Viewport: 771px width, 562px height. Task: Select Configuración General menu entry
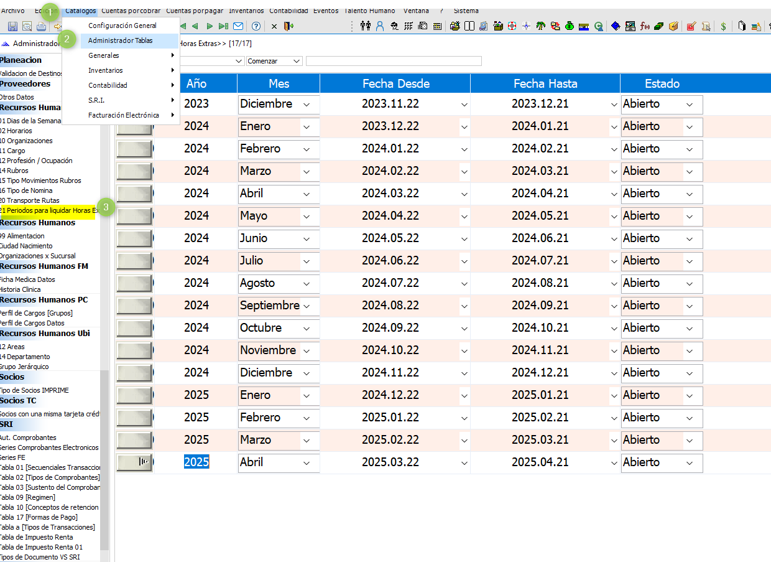(x=122, y=26)
